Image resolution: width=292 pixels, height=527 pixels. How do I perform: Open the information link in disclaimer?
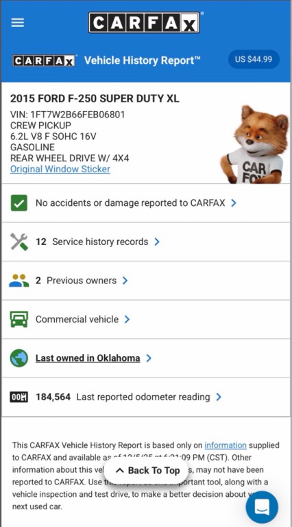[226, 445]
